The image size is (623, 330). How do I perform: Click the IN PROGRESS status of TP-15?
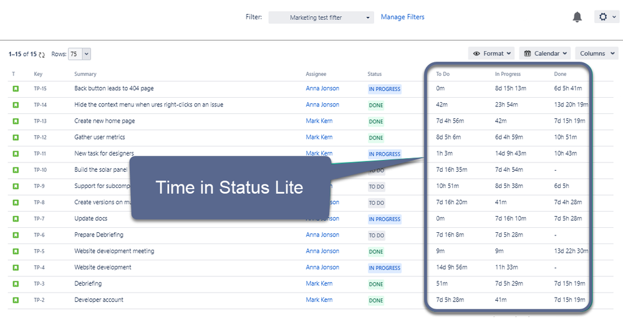[385, 89]
